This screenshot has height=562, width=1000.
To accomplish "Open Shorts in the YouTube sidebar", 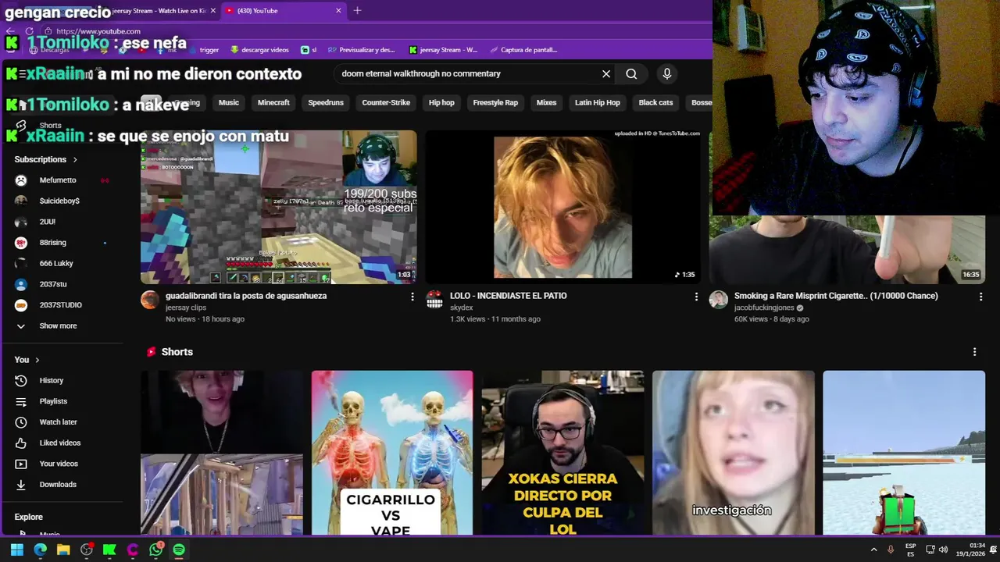I will [x=50, y=125].
